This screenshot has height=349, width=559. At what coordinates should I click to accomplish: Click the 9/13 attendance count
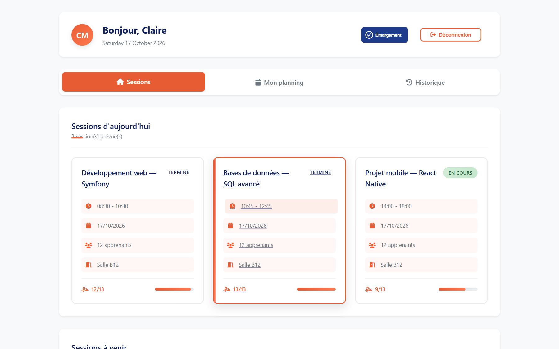tap(380, 289)
